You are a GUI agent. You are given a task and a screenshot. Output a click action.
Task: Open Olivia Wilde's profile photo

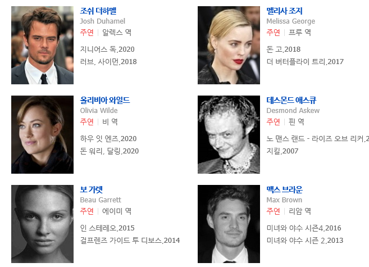(42, 134)
